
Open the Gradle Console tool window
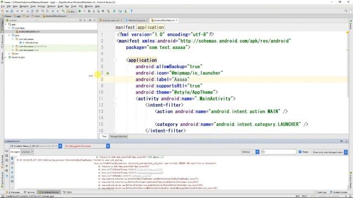[339, 193]
